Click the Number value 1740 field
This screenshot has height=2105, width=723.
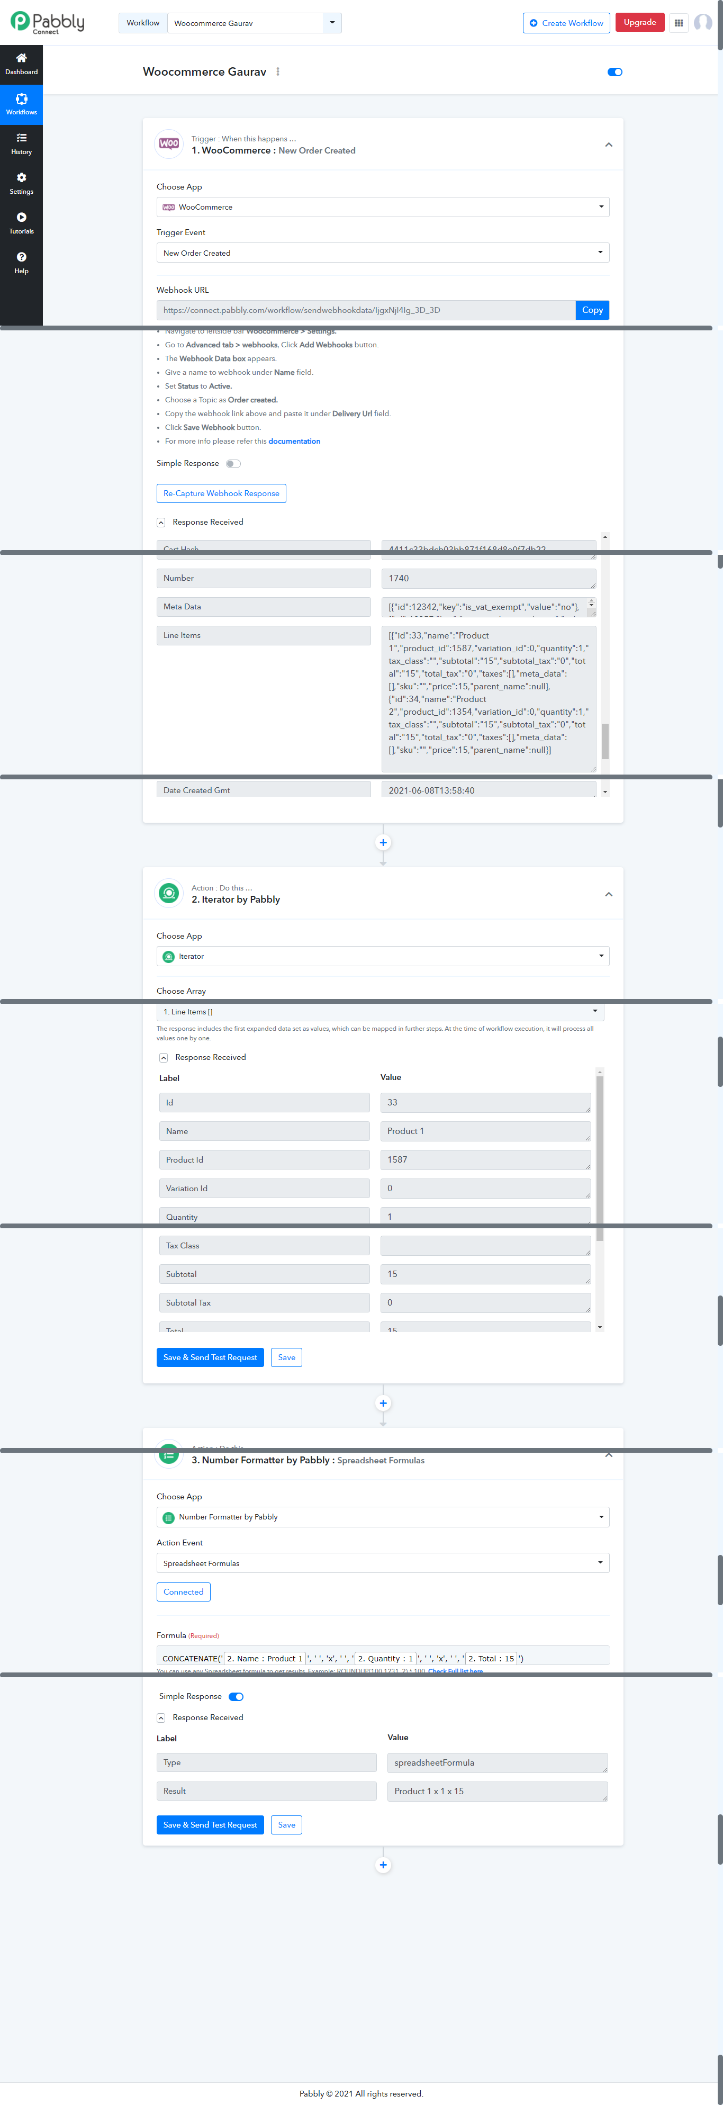click(489, 578)
